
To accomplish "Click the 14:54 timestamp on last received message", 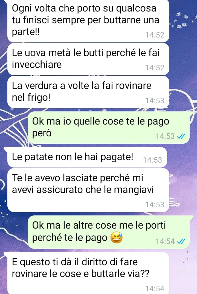I will pyautogui.click(x=155, y=289).
